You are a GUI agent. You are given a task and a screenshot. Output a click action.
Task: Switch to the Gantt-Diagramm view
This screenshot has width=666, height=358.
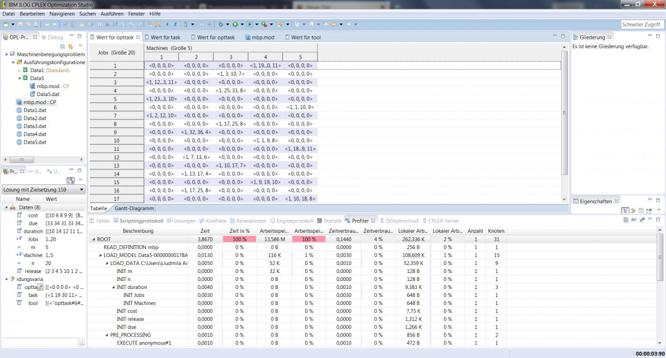134,208
